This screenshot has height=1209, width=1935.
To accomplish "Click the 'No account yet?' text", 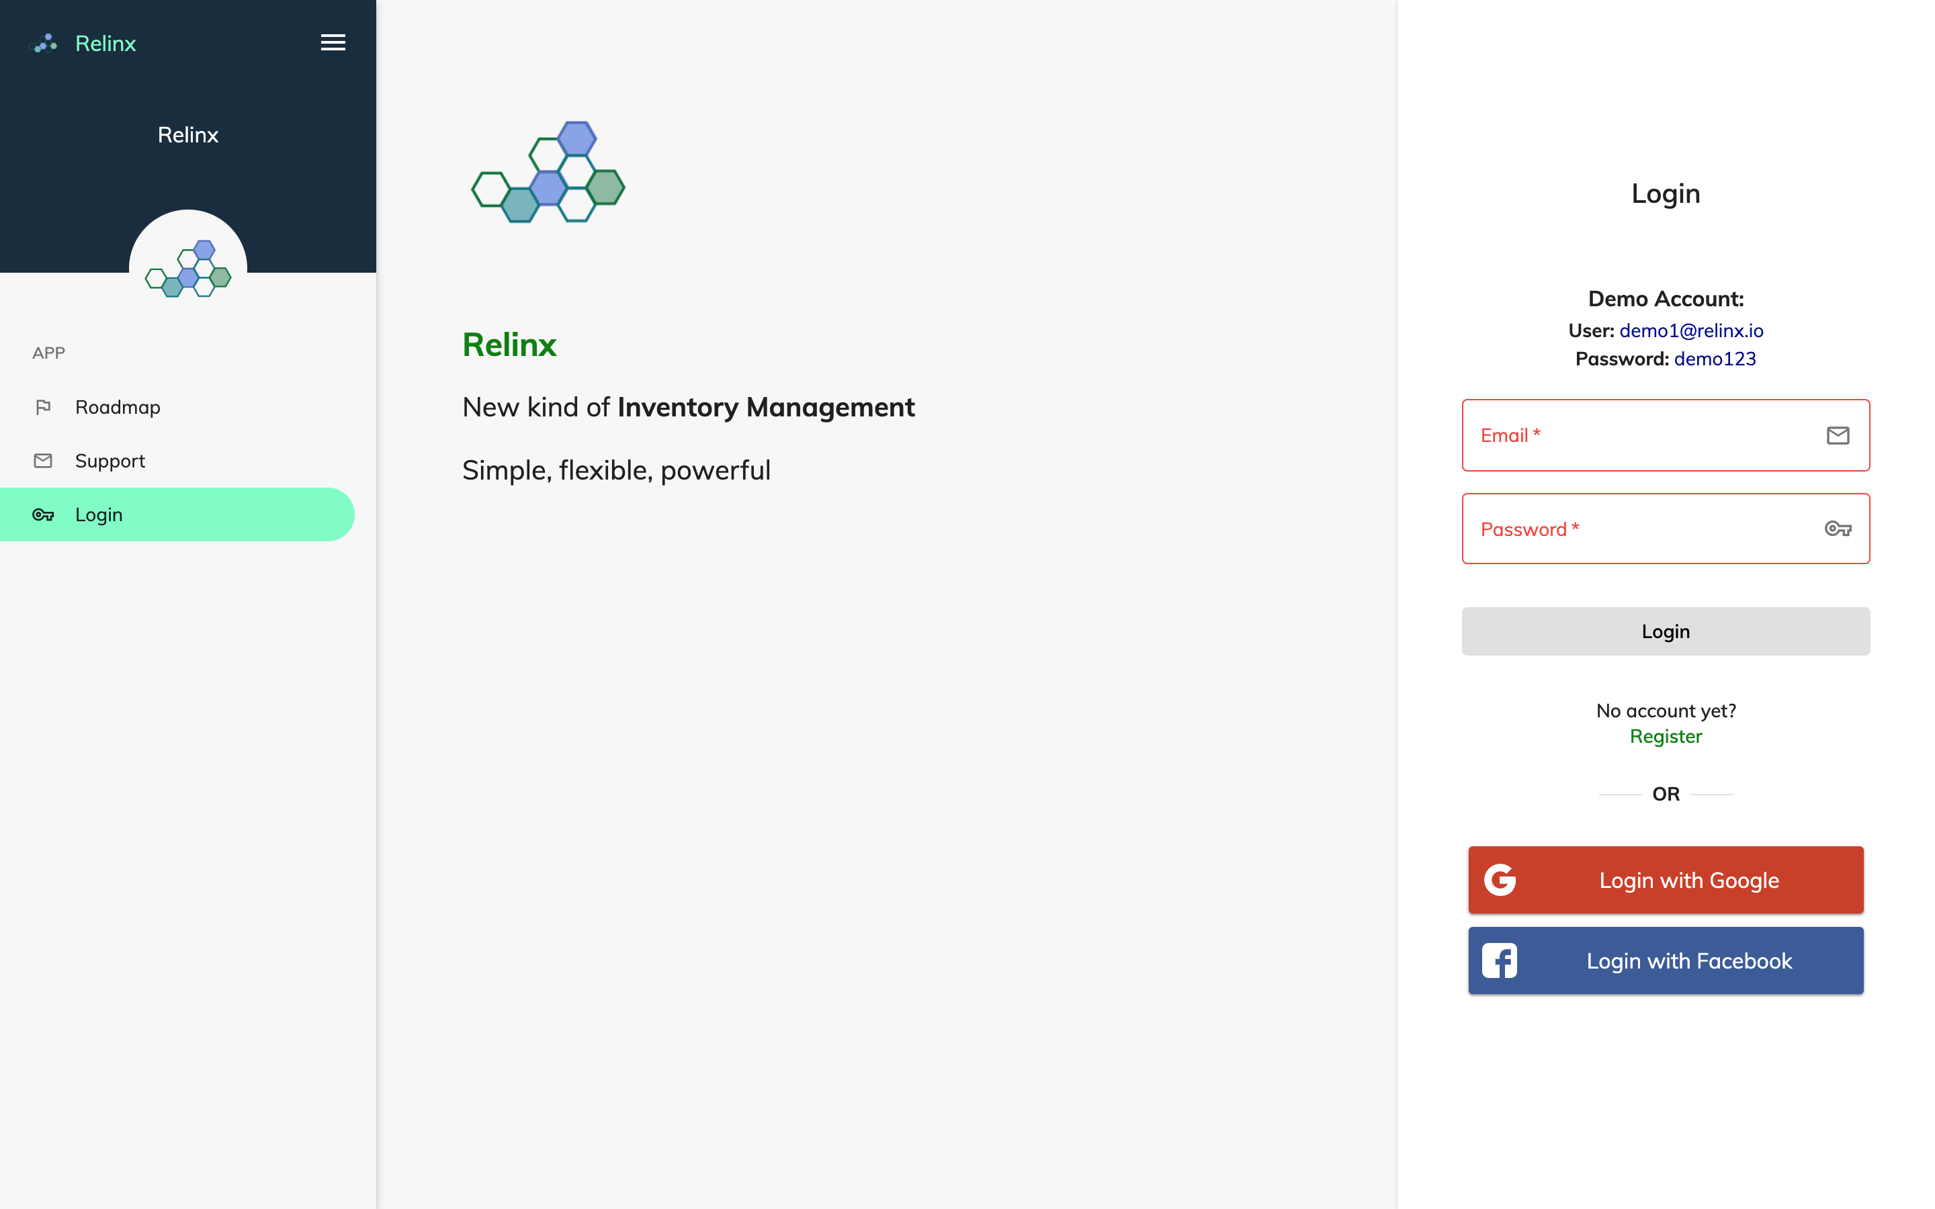I will tap(1666, 711).
